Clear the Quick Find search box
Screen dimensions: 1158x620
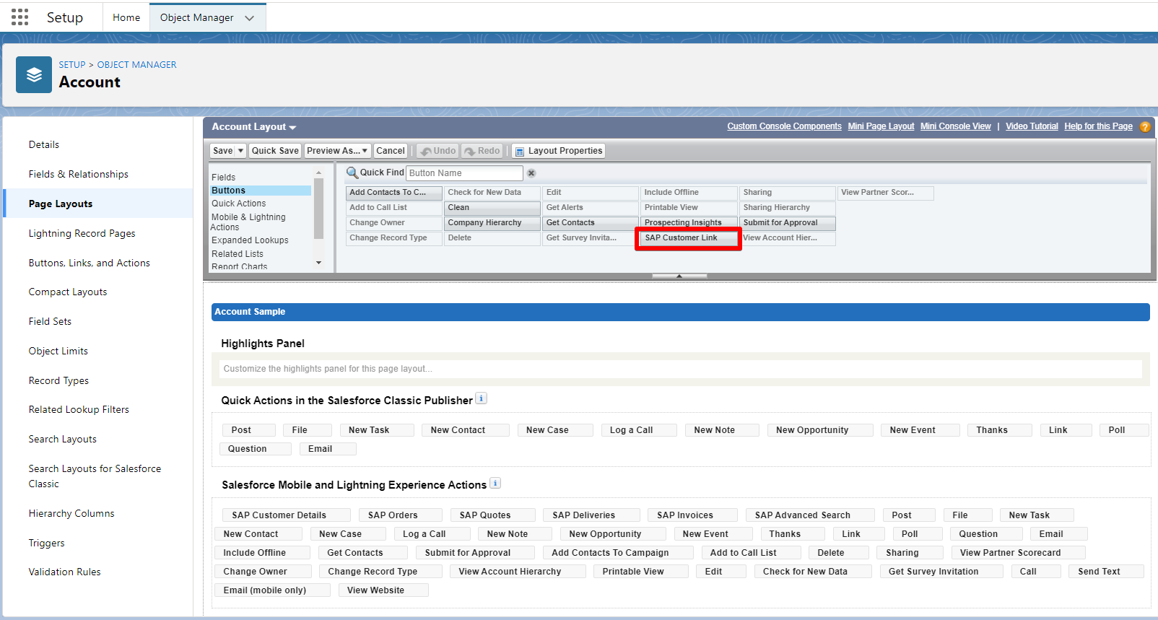[x=531, y=173]
